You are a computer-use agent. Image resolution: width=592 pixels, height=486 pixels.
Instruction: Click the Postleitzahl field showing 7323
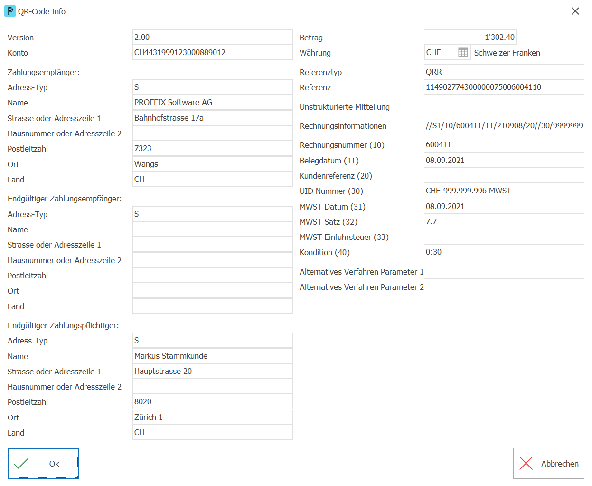[213, 148]
